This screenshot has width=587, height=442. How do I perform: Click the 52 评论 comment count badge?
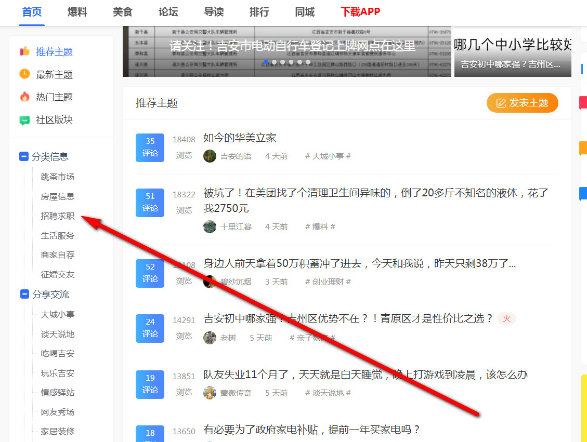coord(150,273)
